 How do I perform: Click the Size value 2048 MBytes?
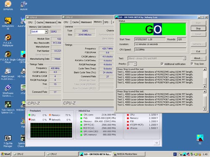pyautogui.click(x=85, y=35)
